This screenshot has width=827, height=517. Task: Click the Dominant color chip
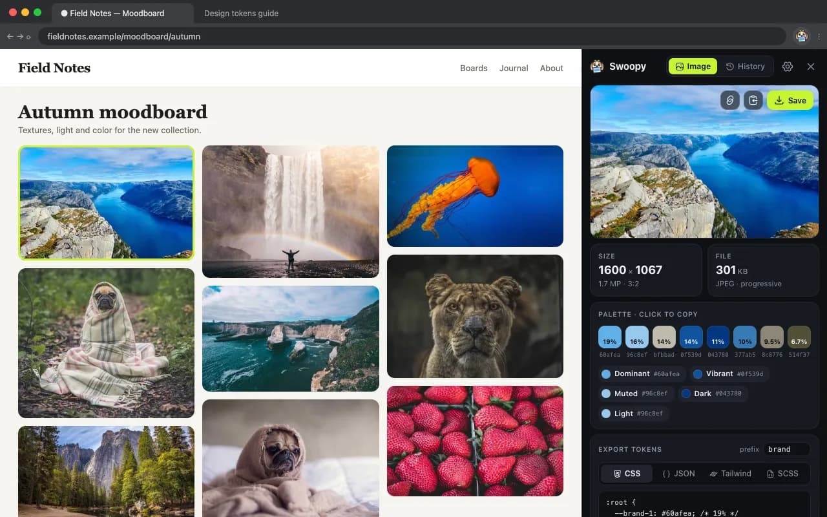tap(642, 374)
